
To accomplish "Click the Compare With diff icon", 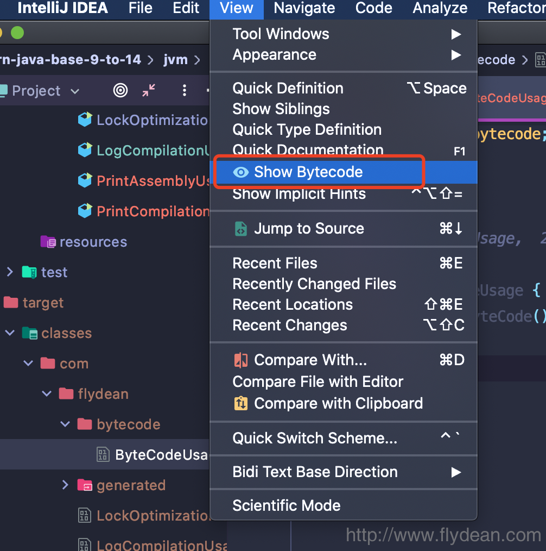I will pyautogui.click(x=240, y=360).
